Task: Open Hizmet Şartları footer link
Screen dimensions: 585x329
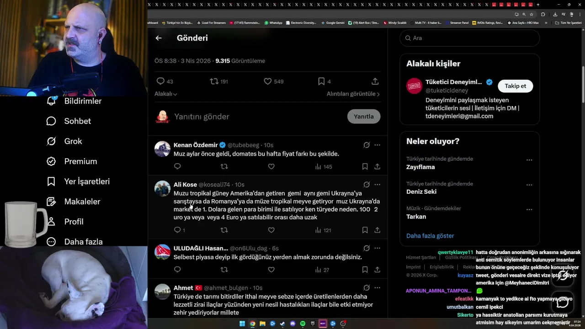Action: pyautogui.click(x=421, y=258)
